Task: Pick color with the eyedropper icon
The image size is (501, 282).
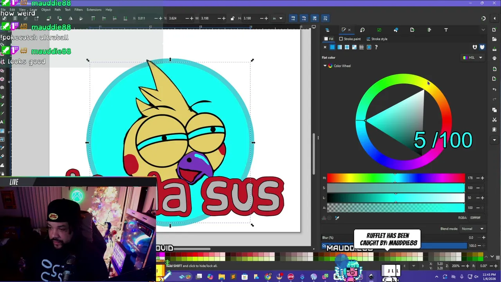Action: (x=337, y=218)
